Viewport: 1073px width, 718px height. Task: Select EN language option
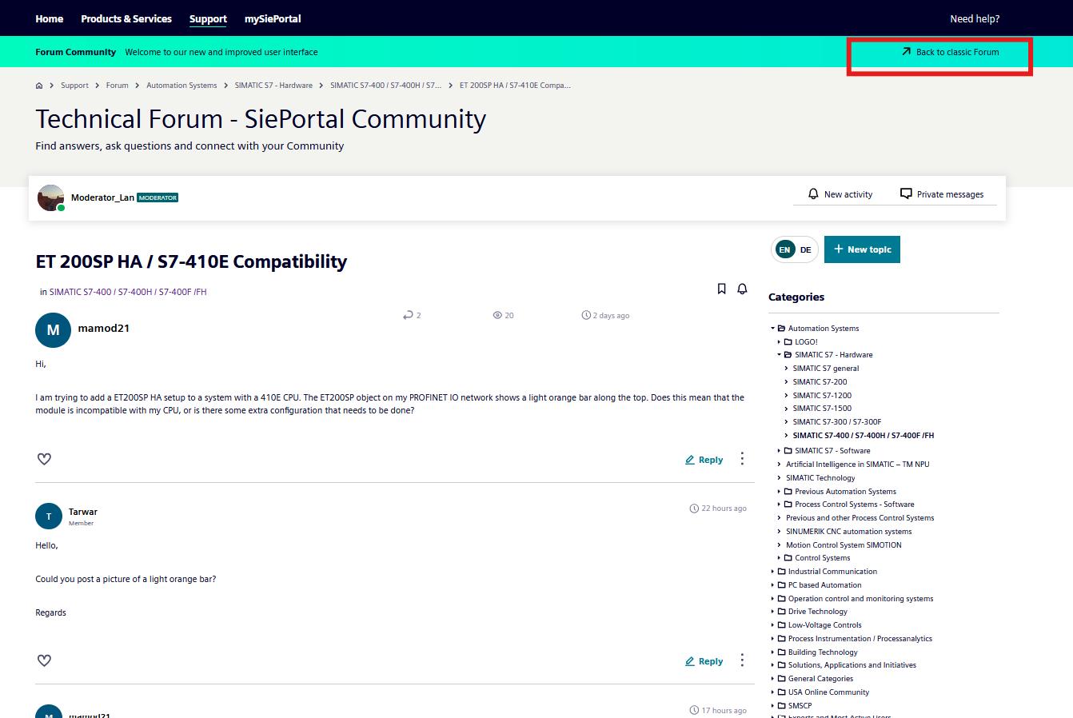coord(785,249)
